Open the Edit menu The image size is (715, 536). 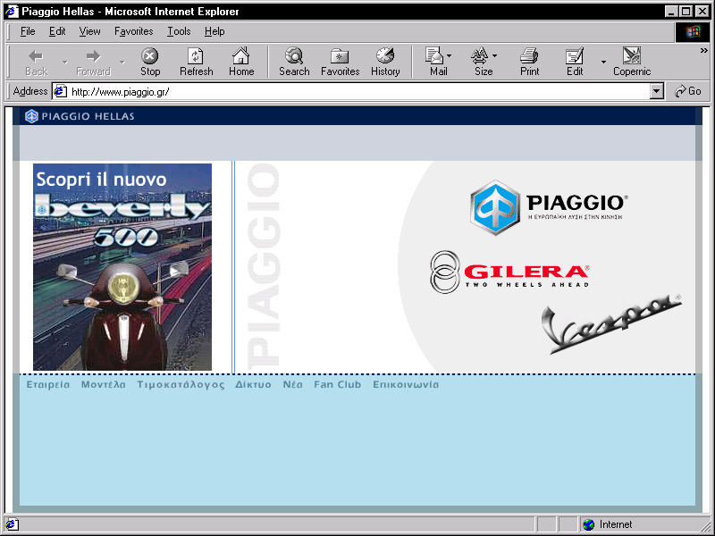pyautogui.click(x=57, y=31)
